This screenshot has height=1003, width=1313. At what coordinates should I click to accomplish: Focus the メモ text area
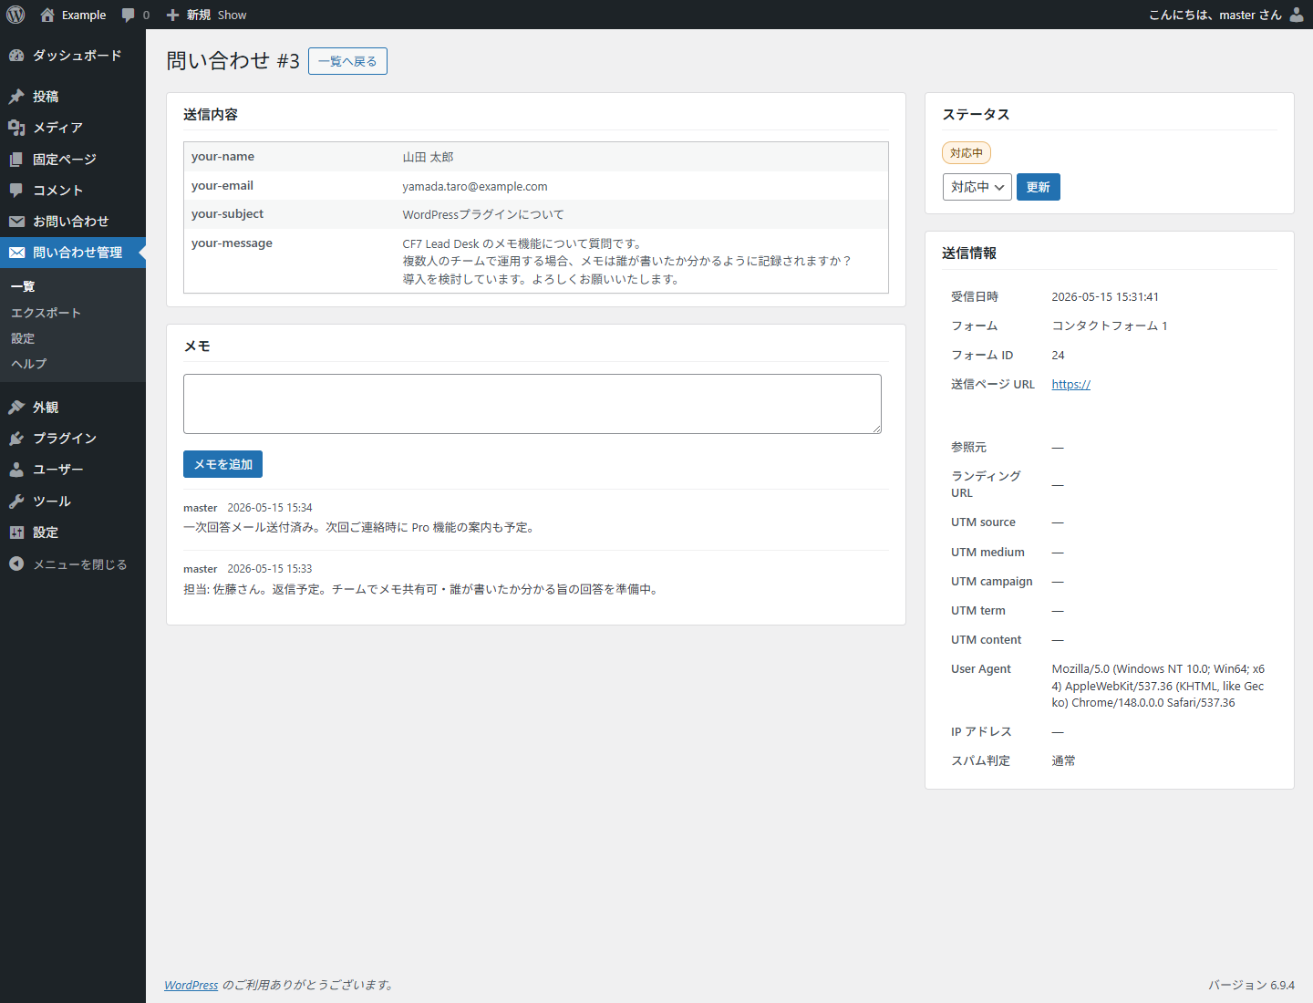[x=532, y=404]
